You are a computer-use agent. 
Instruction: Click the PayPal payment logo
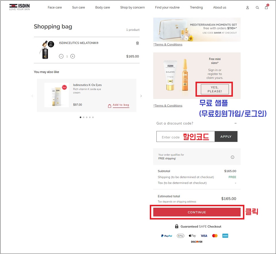(x=166, y=236)
